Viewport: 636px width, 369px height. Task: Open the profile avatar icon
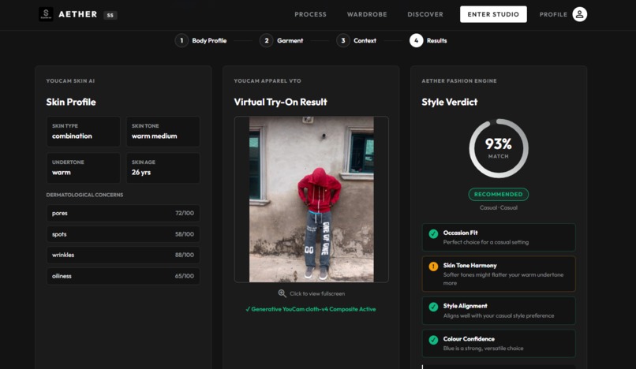tap(580, 14)
